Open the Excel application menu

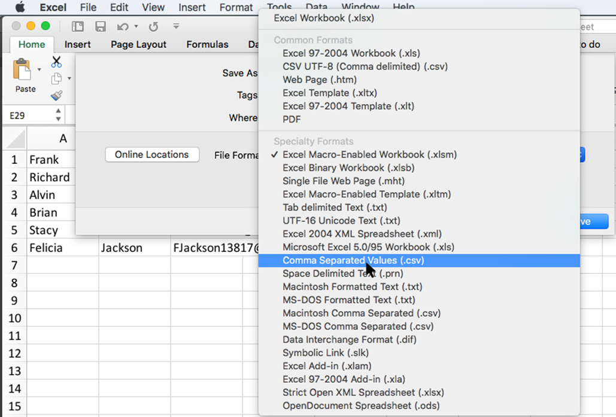(x=53, y=7)
